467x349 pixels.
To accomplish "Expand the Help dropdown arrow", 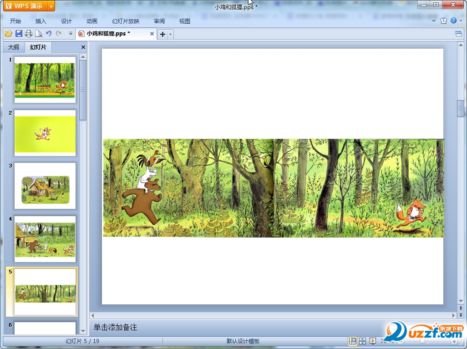I will 461,21.
